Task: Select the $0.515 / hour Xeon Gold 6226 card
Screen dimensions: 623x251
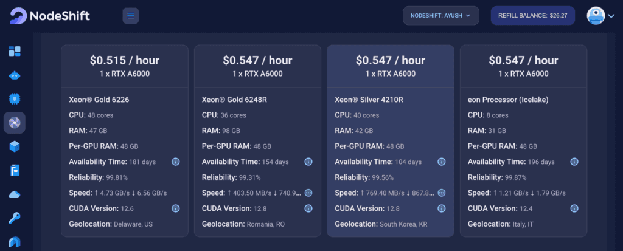Action: pos(124,141)
